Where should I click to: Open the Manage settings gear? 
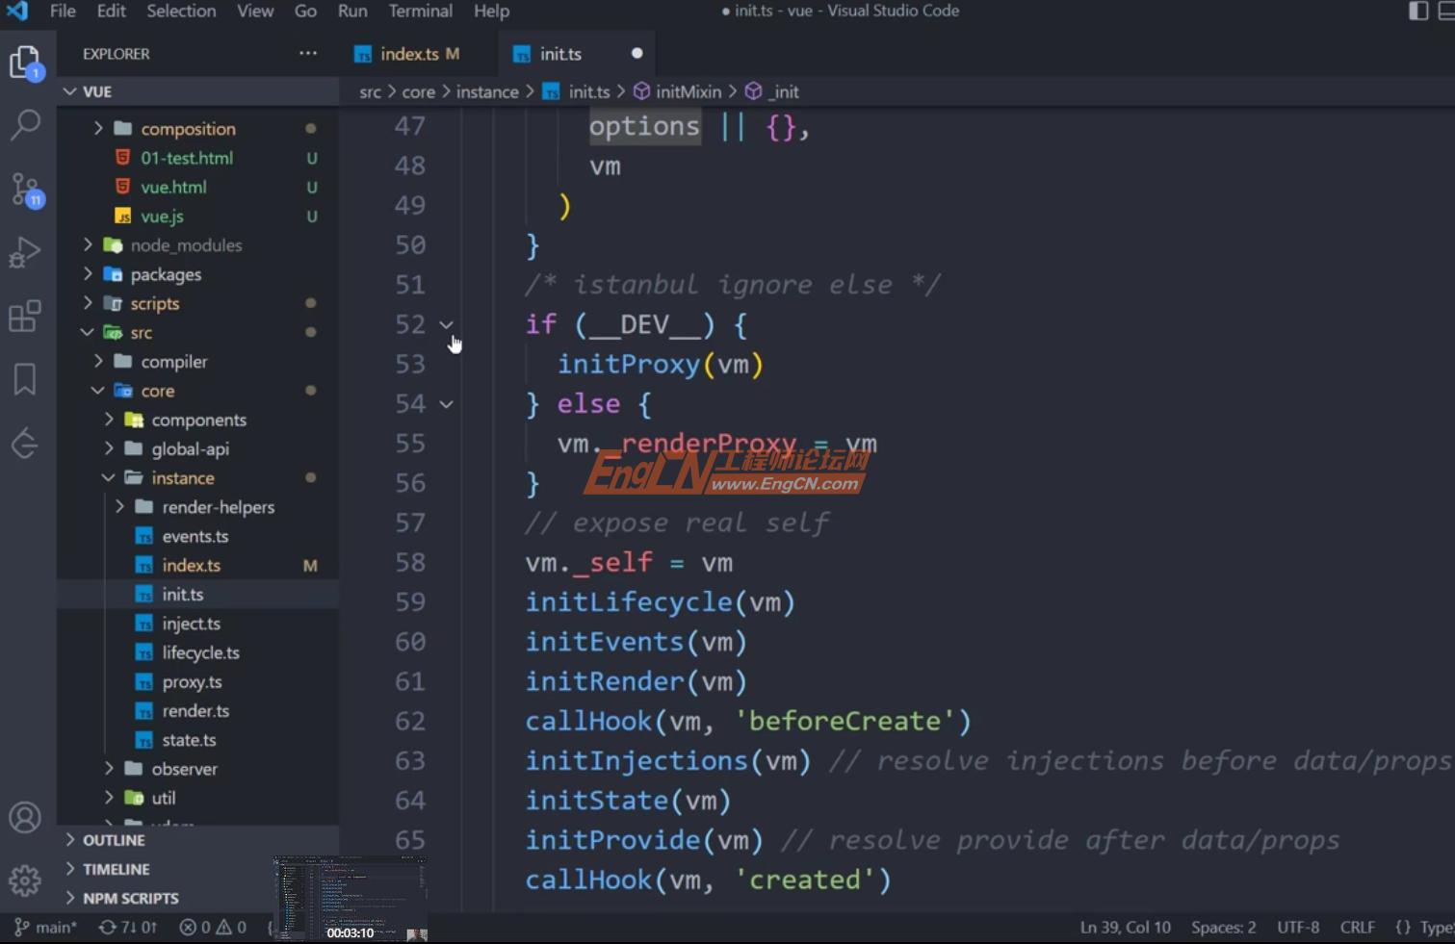[x=26, y=880]
